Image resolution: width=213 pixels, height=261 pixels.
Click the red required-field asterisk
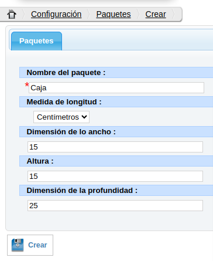coord(27,85)
